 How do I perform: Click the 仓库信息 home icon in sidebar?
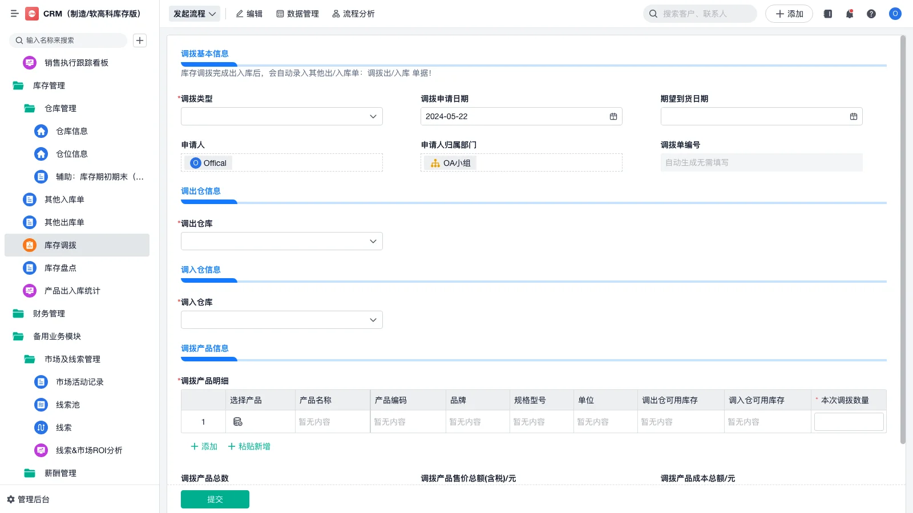(41, 131)
